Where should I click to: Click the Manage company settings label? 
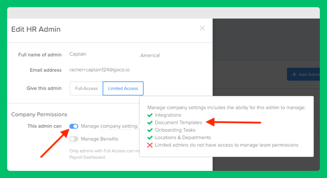[x=109, y=126]
